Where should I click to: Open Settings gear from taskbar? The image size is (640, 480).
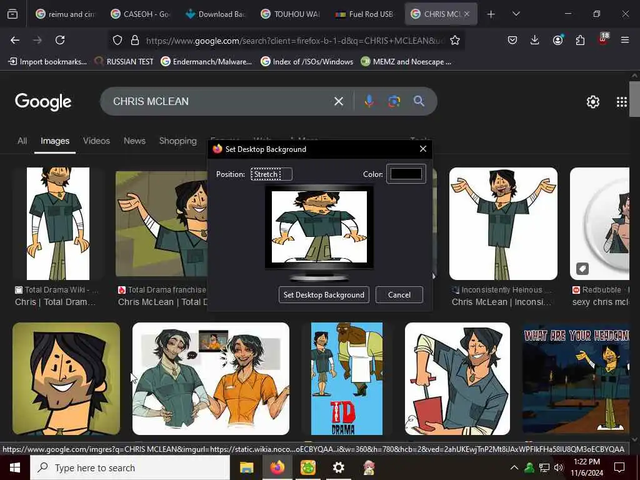point(338,467)
